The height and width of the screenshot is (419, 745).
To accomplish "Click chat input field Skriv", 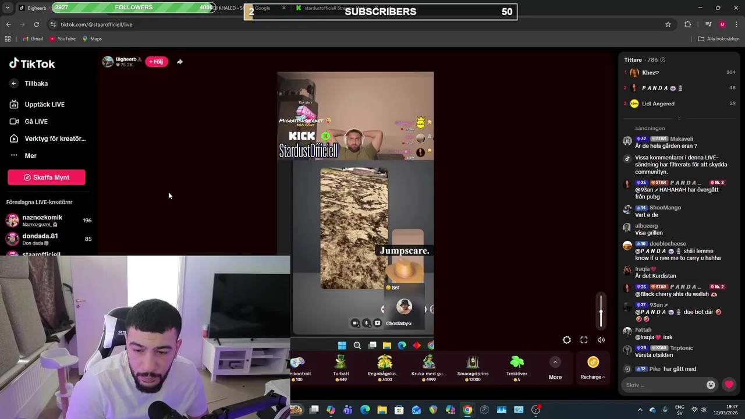I will tap(664, 385).
